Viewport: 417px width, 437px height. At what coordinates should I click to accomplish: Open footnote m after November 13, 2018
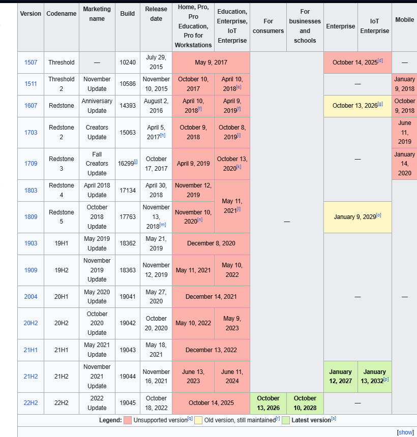point(163,225)
